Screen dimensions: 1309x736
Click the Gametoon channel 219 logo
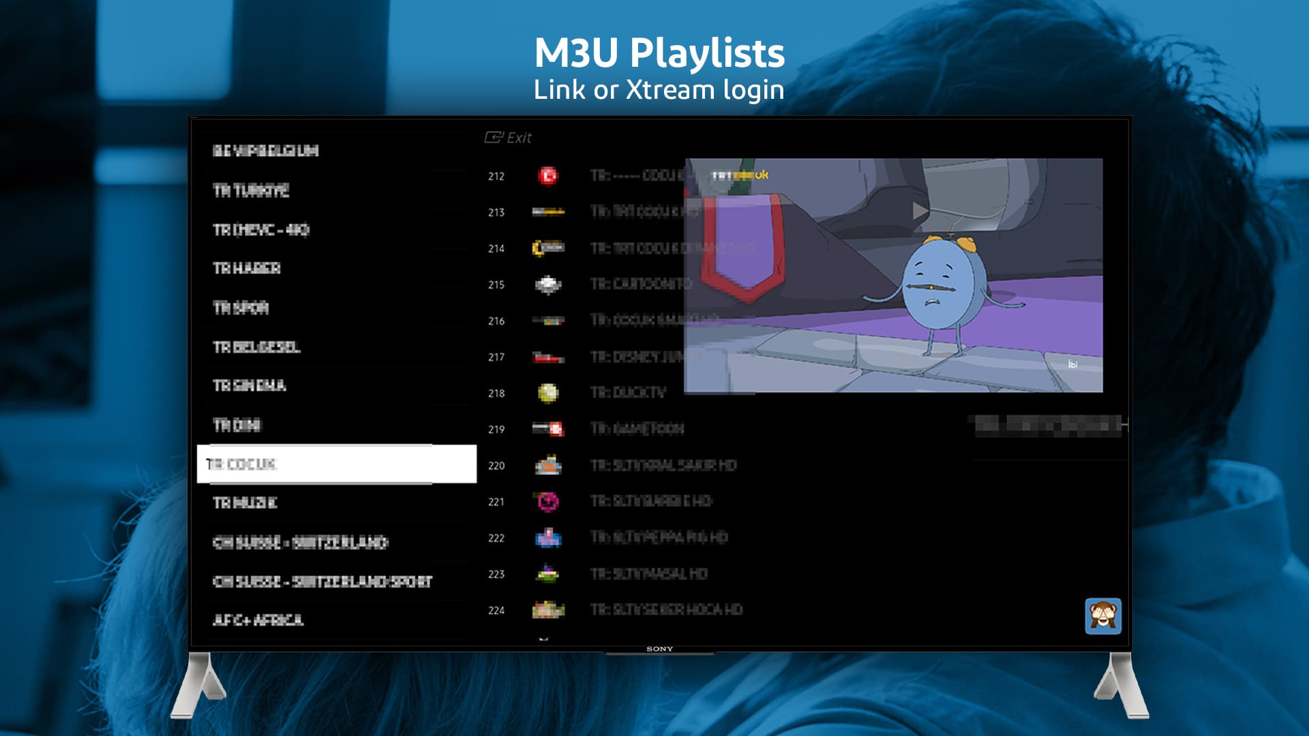551,429
